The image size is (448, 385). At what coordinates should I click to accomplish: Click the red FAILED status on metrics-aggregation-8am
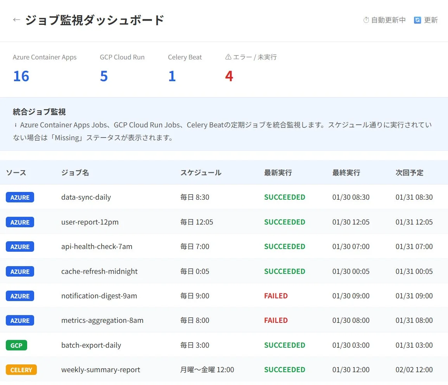click(x=276, y=320)
